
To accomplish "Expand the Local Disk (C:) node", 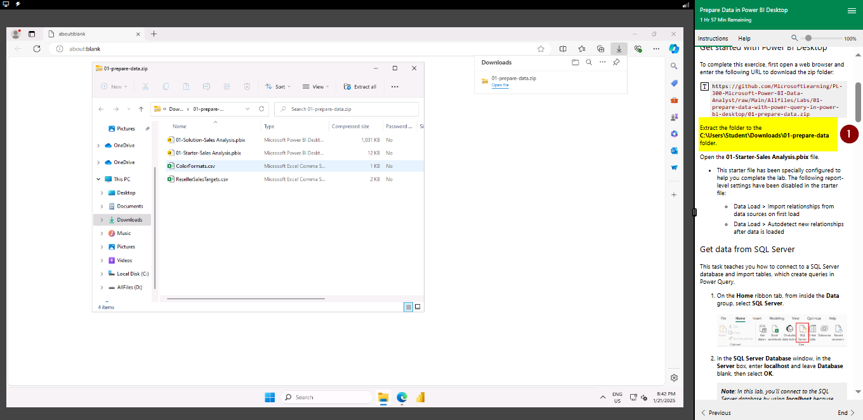I will (102, 274).
